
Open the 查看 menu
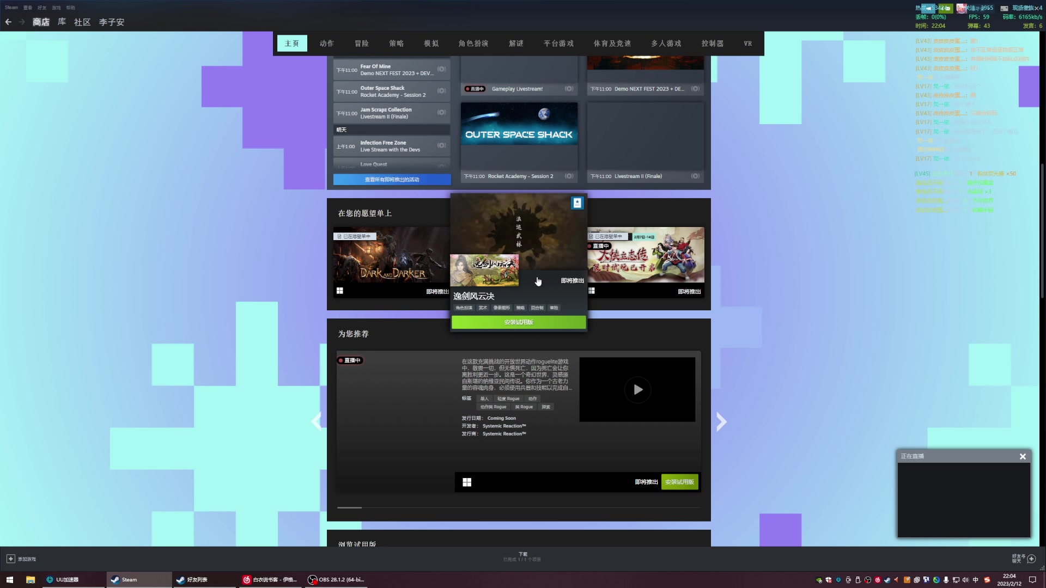(x=28, y=8)
